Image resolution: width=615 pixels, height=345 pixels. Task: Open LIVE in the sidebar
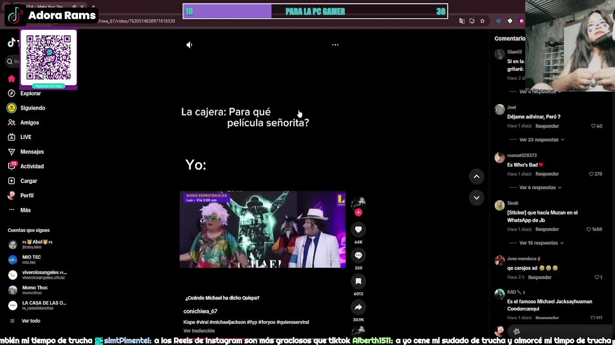[x=26, y=137]
